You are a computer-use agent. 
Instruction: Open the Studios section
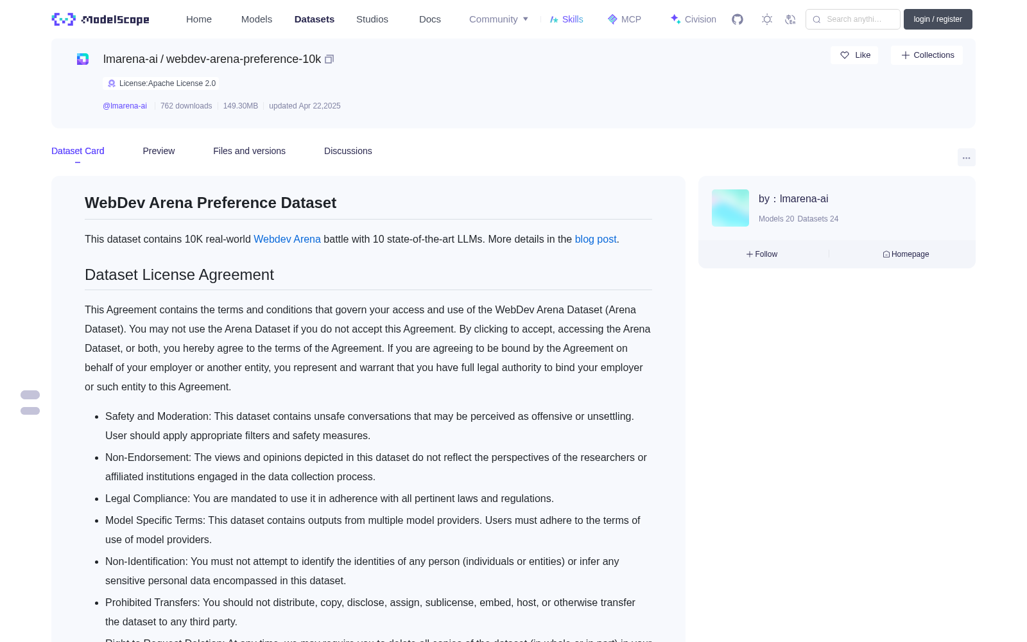coord(372,19)
